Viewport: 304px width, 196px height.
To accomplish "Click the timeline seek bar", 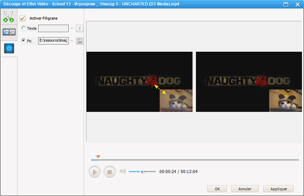I will tap(195, 160).
